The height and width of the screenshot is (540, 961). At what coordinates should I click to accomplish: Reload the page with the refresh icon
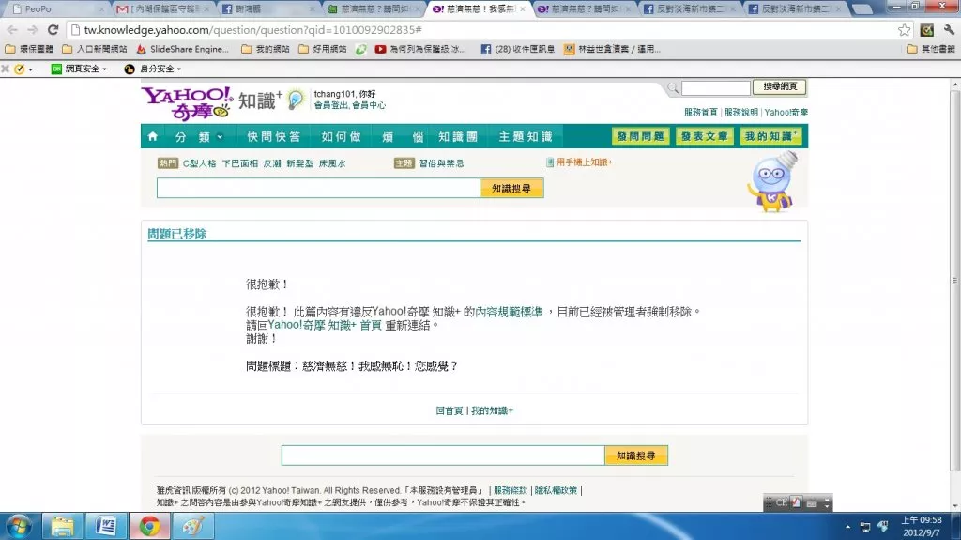pos(53,30)
